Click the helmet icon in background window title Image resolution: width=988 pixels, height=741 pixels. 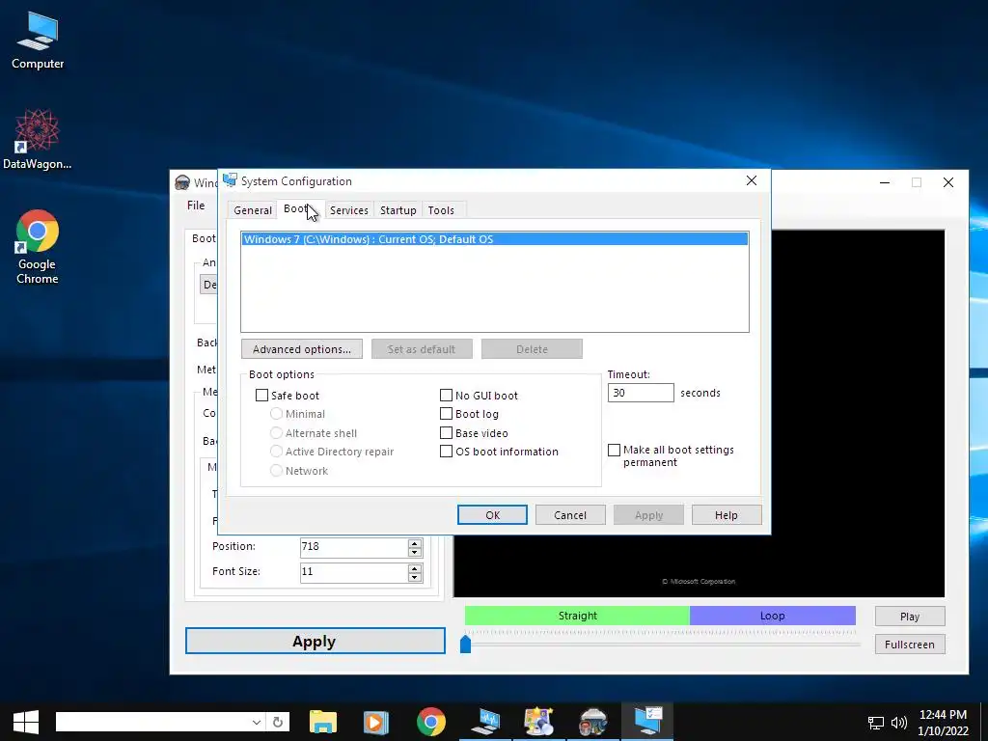coord(182,182)
